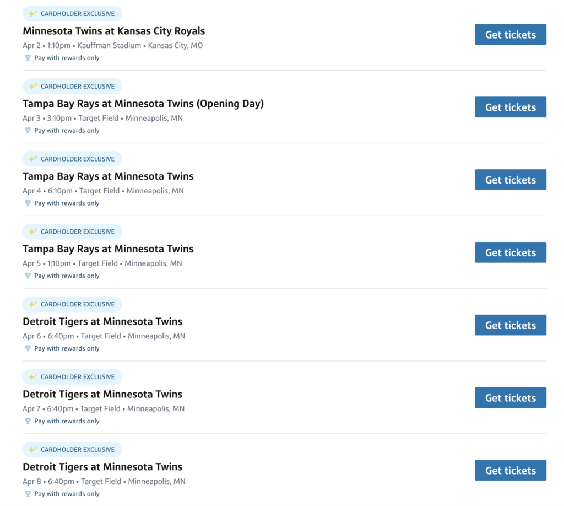
Task: Click the sparkle icon for the Kansas City Royals game
Action: coord(32,14)
